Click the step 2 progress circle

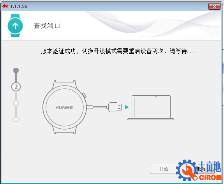point(16,87)
